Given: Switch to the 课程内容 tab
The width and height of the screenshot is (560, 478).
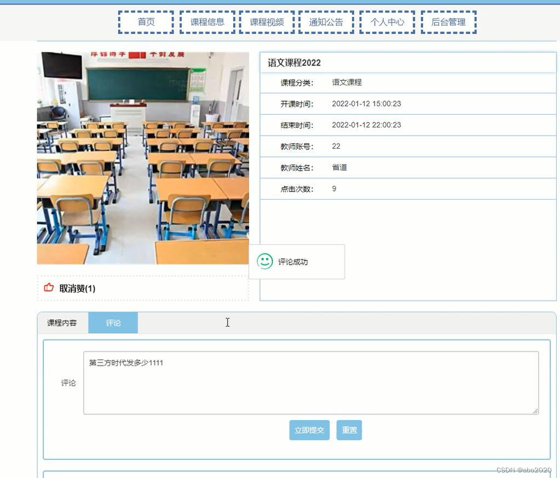Looking at the screenshot, I should (62, 323).
